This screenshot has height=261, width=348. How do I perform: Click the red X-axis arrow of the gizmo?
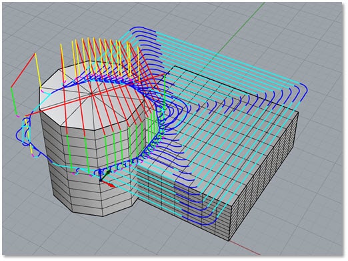(x=109, y=184)
